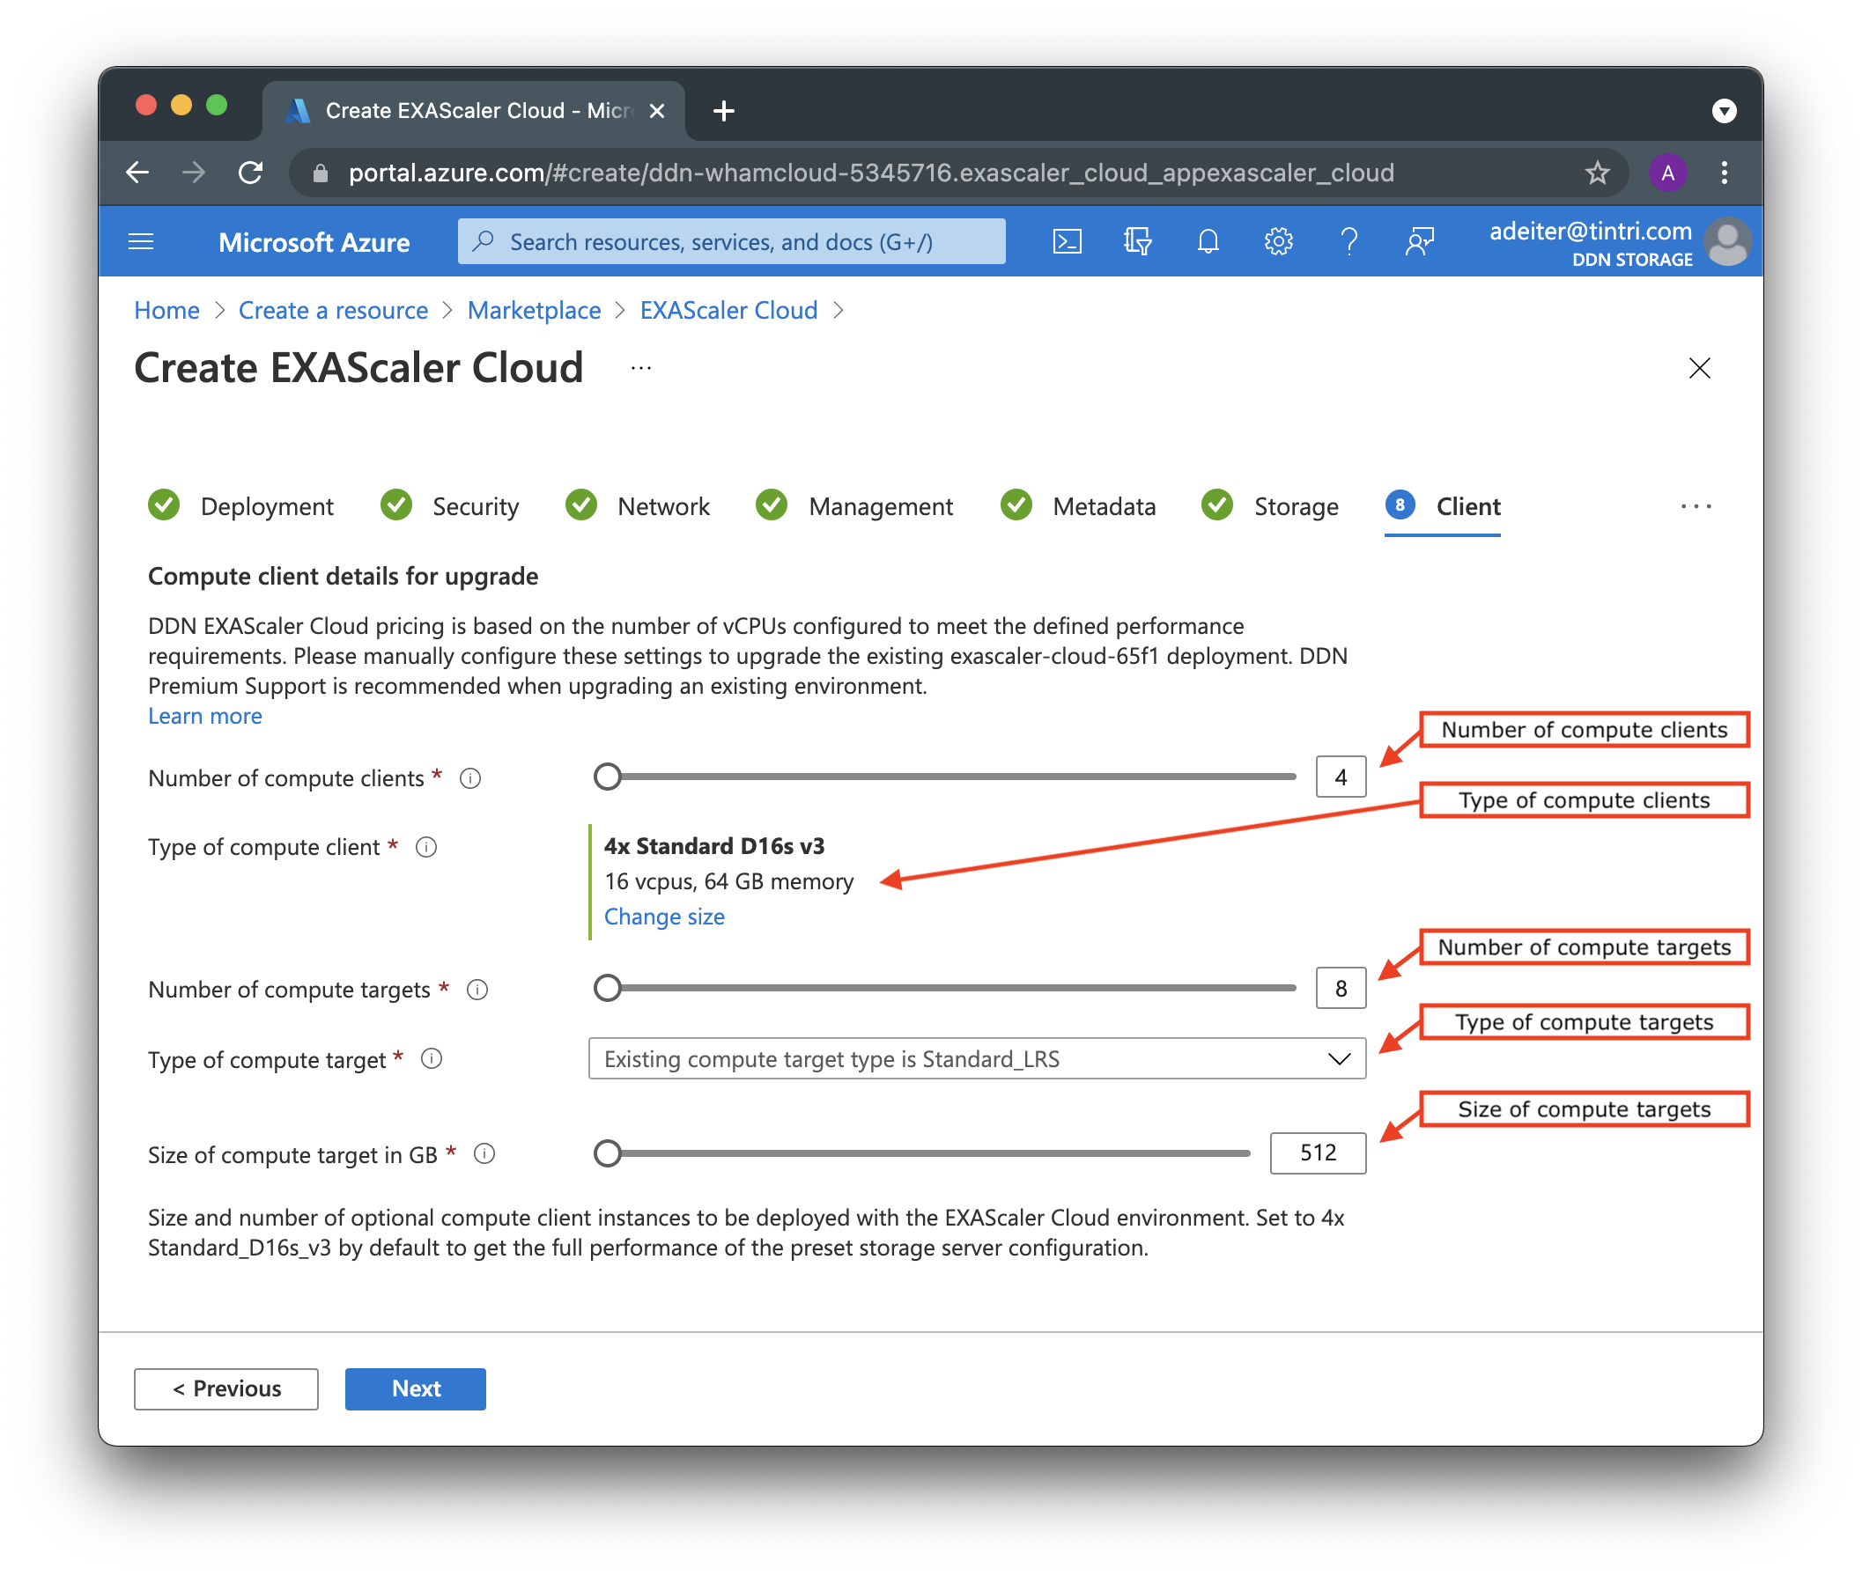
Task: Open the ellipsis next to page title
Action: click(641, 368)
